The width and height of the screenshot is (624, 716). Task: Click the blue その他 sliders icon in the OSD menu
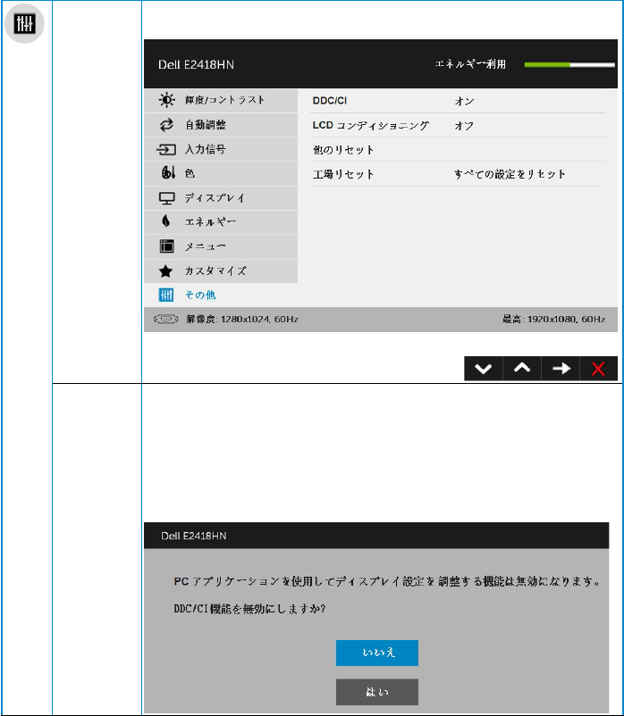click(x=166, y=295)
